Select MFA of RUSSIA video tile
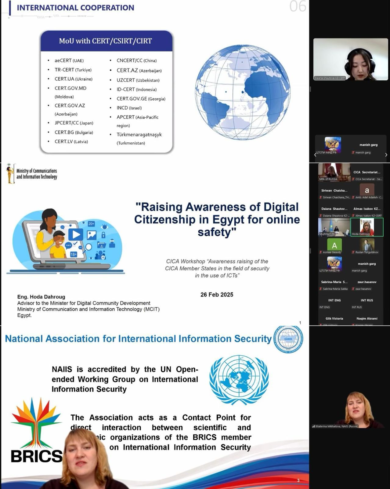 point(334,172)
